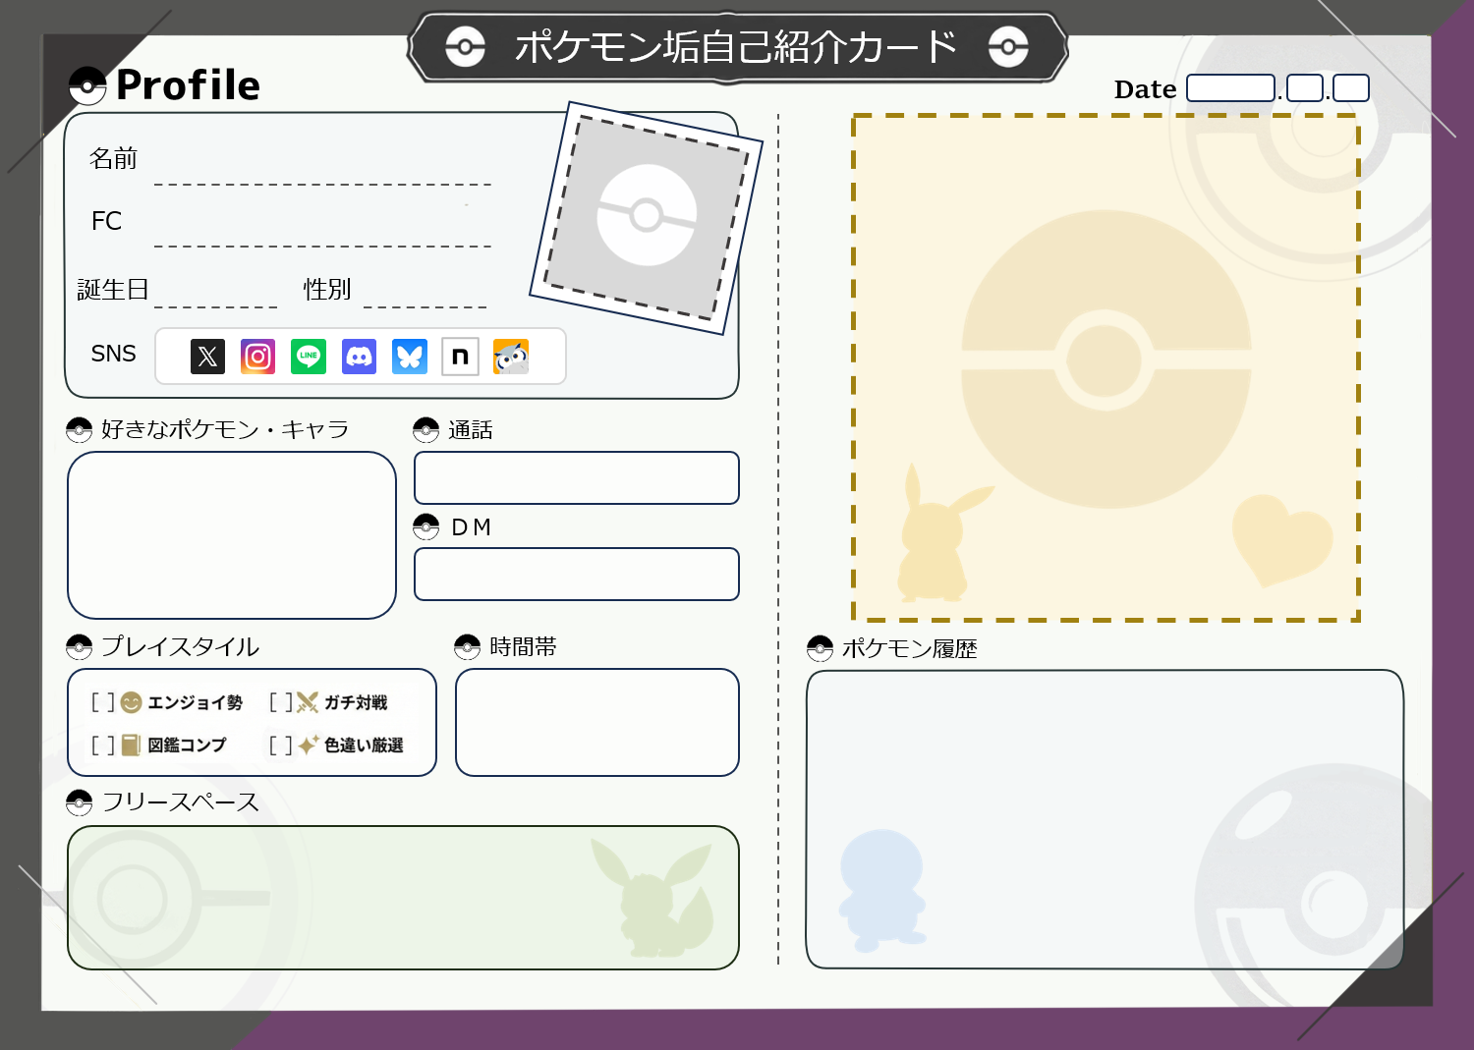Click the Date year box
1474x1050 pixels.
coord(1230,88)
